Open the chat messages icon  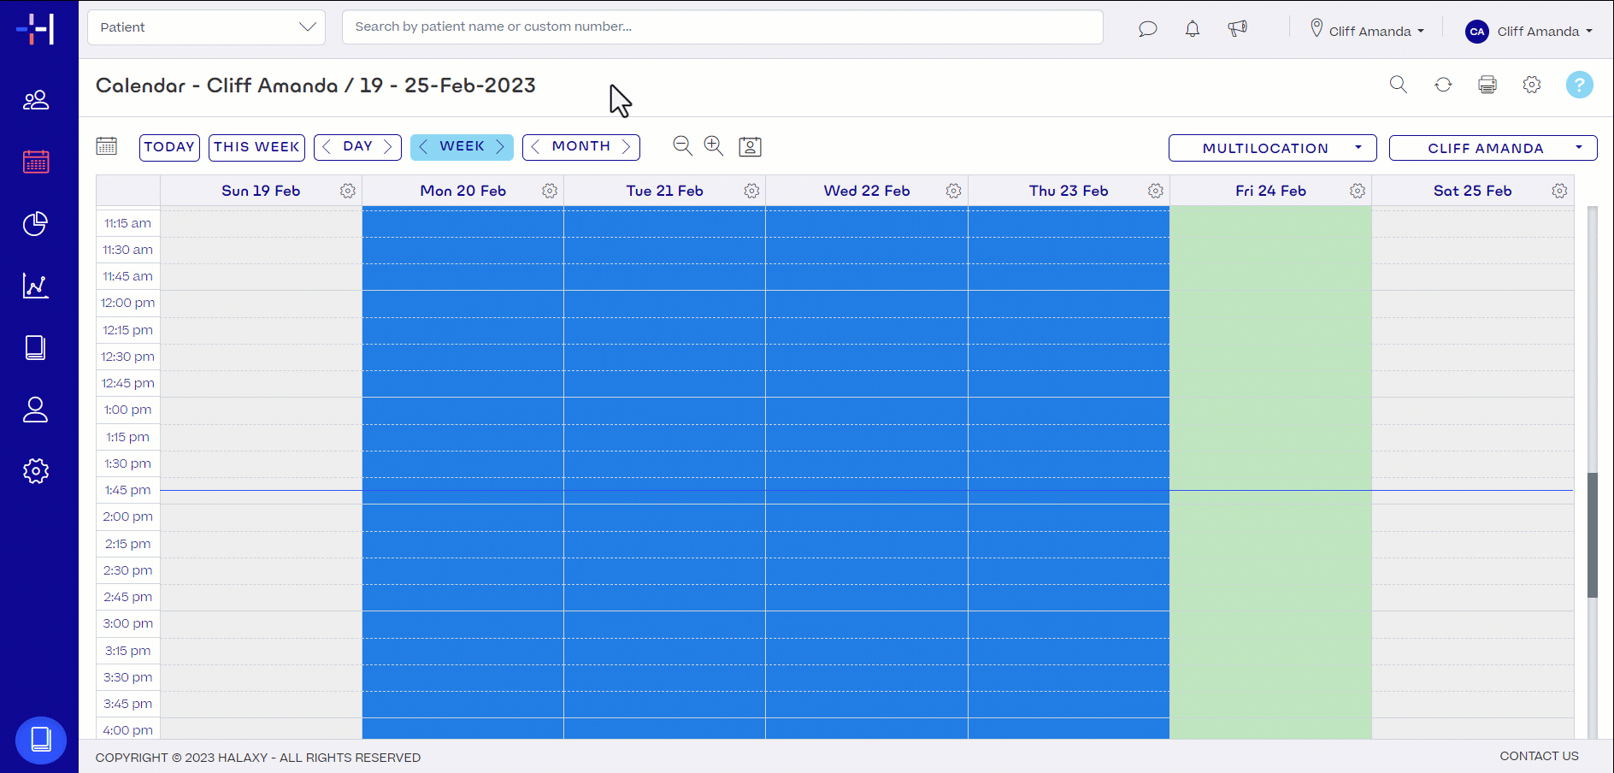(x=1148, y=29)
